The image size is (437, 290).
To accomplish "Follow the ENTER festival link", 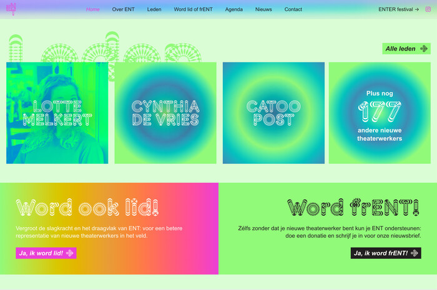I will 398,9.
